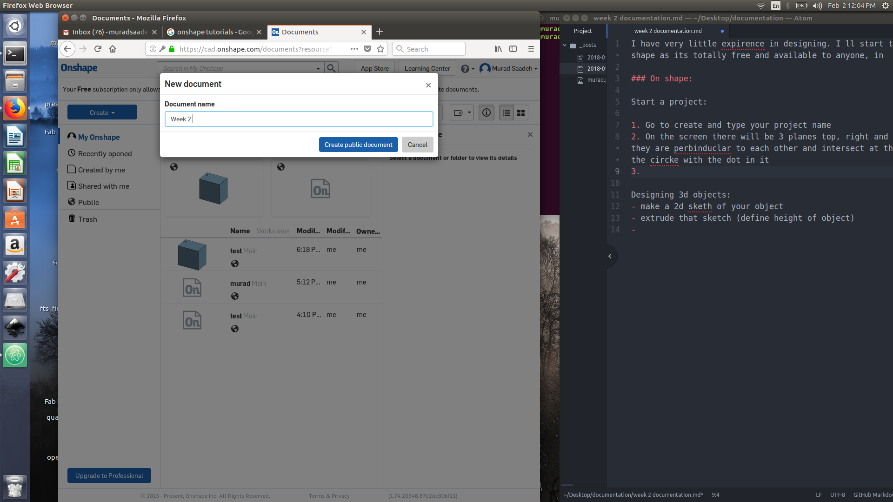This screenshot has height=502, width=893.
Task: Sort by Name column header
Action: [x=240, y=231]
